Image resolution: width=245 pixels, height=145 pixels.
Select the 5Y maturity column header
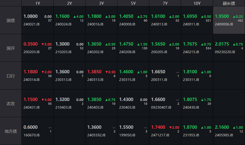point(133,3)
